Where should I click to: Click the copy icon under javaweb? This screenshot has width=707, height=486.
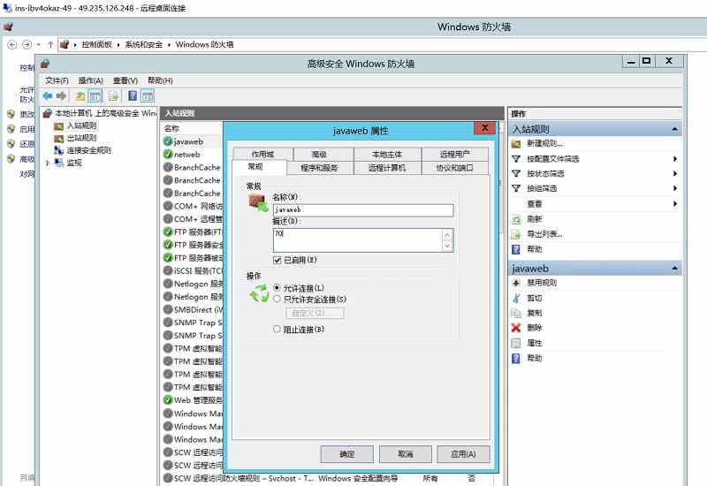click(516, 313)
